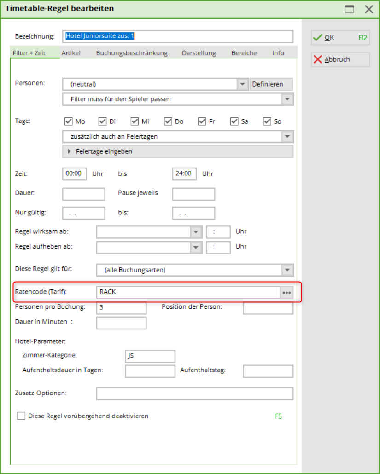This screenshot has width=380, height=474.
Task: Toggle the Sa weekday checkbox
Action: pyautogui.click(x=234, y=121)
